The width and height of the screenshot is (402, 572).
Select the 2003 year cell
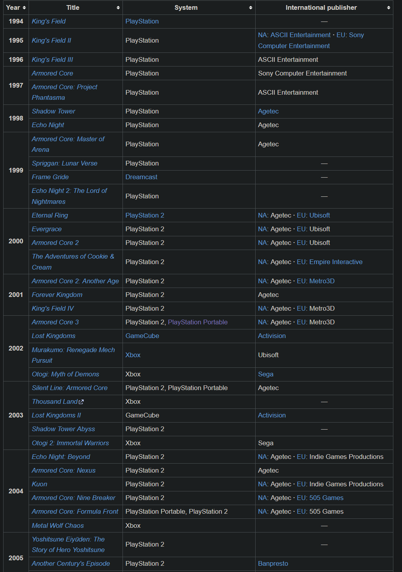tap(16, 415)
